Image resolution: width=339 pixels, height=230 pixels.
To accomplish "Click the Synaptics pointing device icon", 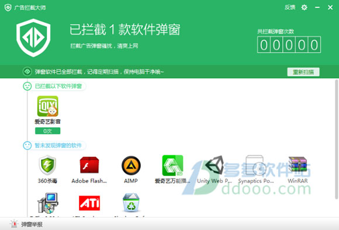I will 256,165.
